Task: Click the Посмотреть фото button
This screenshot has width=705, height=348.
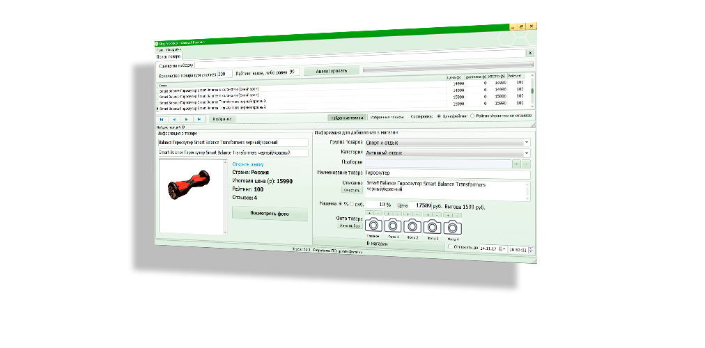Action: 269,214
